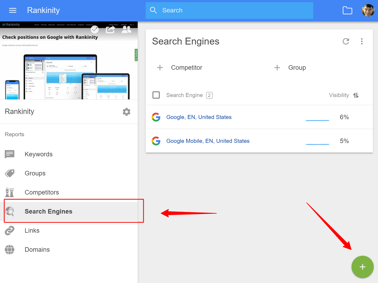Click the green add floating button

[363, 267]
